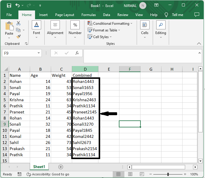This screenshot has height=178, width=205.
Task: Click the Save icon in title bar
Action: pyautogui.click(x=9, y=6)
